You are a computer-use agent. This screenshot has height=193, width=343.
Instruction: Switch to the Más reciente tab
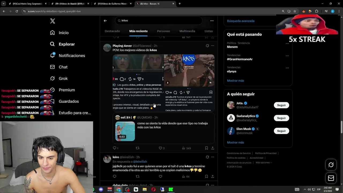138,31
